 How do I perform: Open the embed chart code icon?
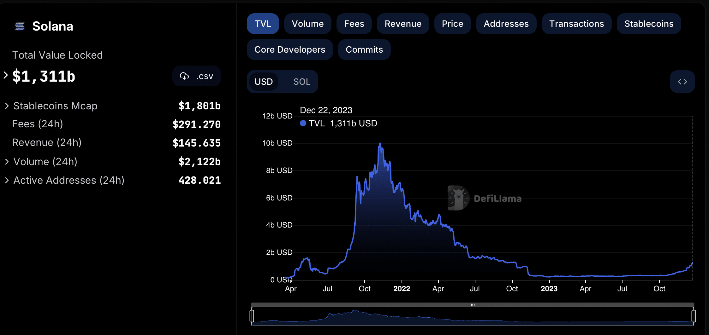(682, 82)
